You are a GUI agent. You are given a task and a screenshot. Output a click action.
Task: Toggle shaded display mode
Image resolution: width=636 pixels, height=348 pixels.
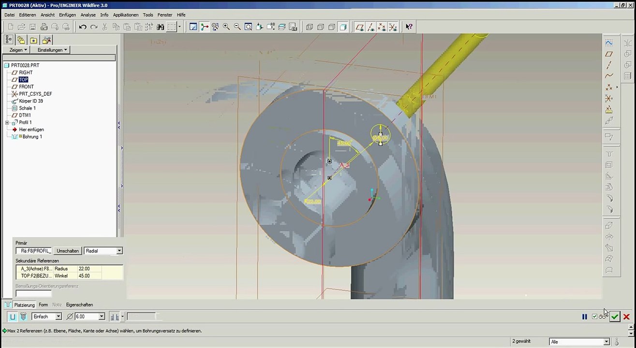[x=343, y=27]
